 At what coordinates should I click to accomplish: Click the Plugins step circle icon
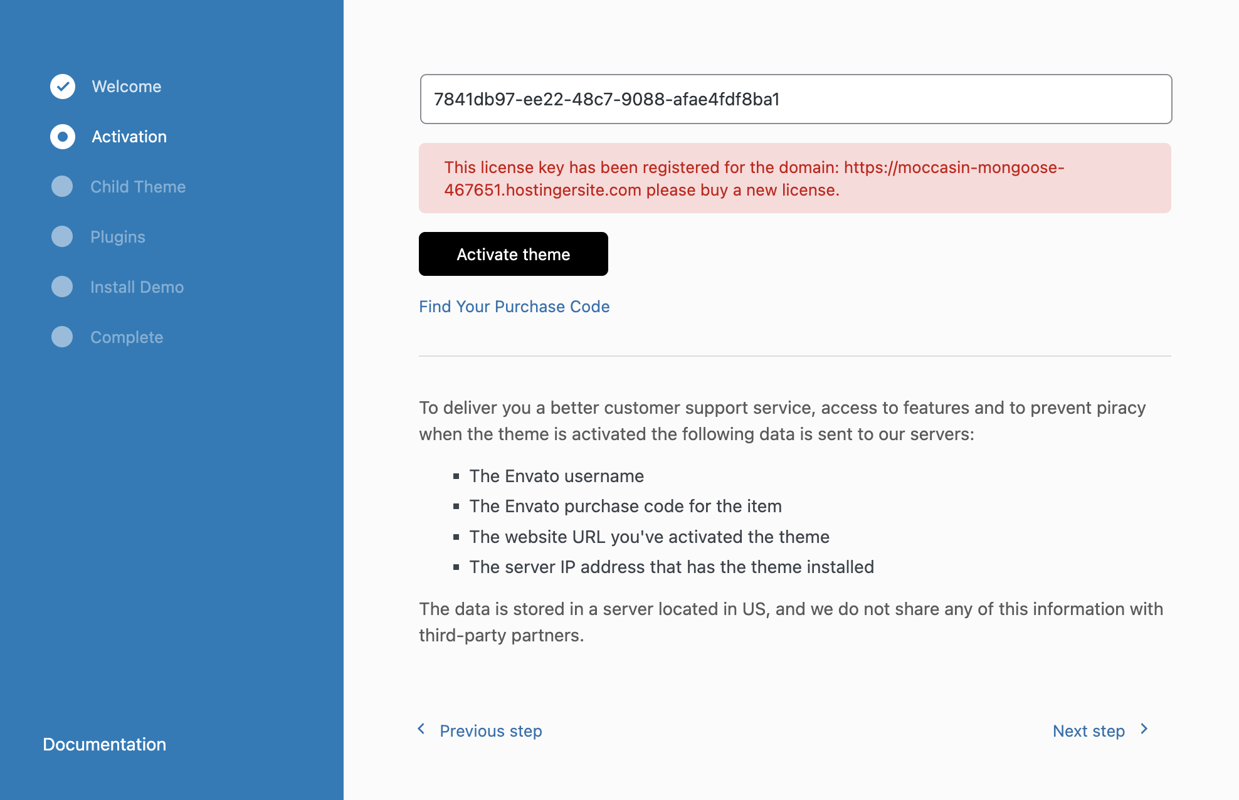tap(62, 236)
